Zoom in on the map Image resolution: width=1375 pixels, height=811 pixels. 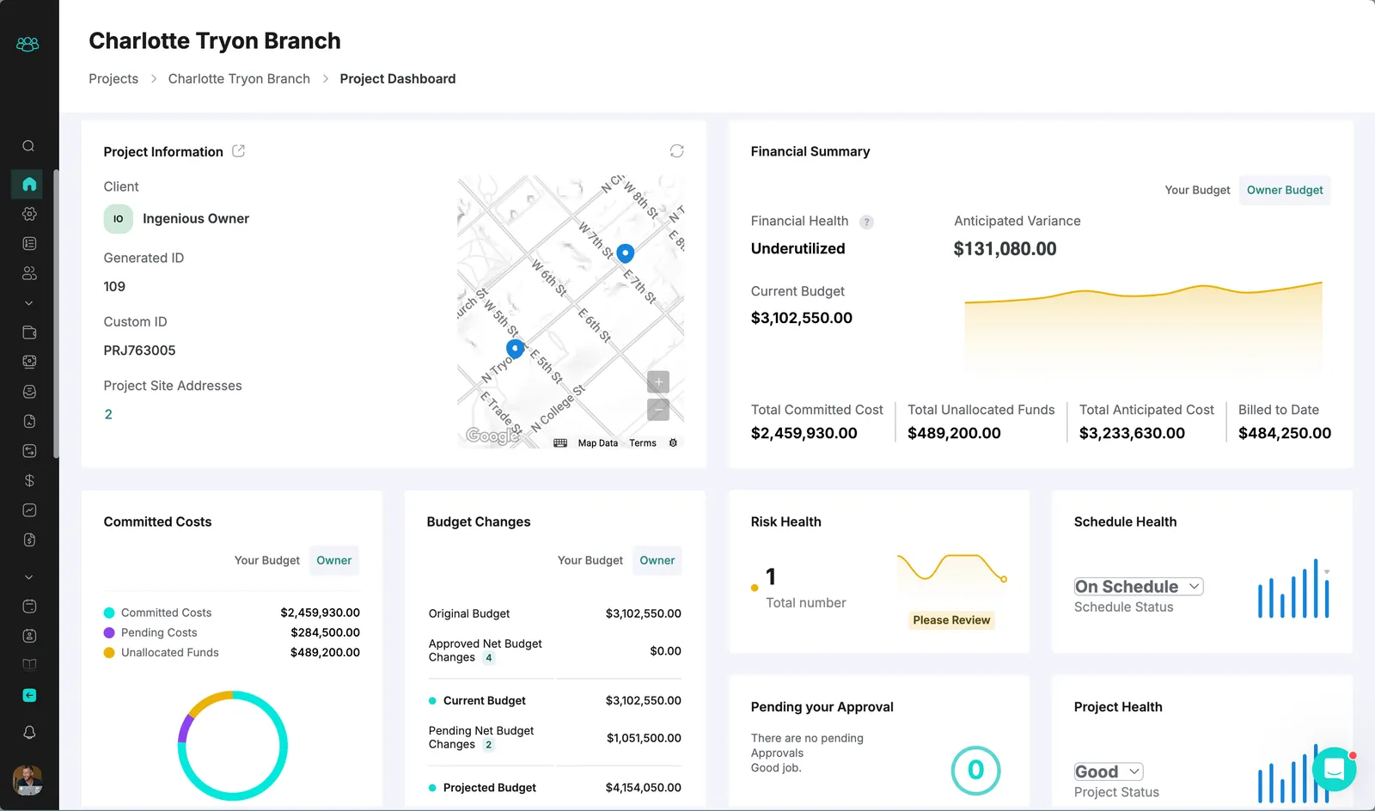coord(658,382)
